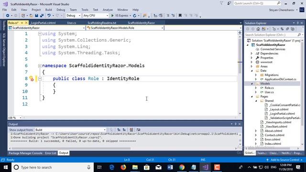Open the Build menu

click(49, 10)
